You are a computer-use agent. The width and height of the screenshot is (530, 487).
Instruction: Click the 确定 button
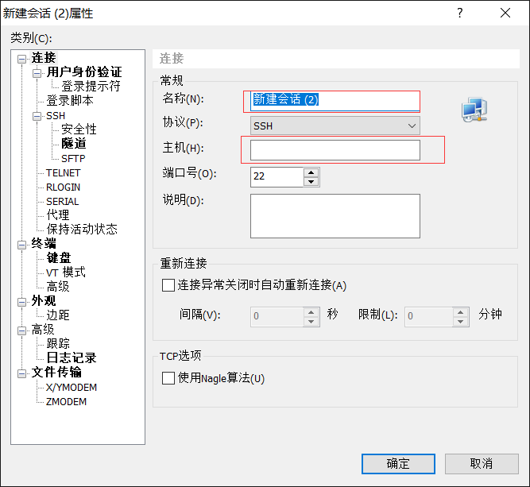398,464
